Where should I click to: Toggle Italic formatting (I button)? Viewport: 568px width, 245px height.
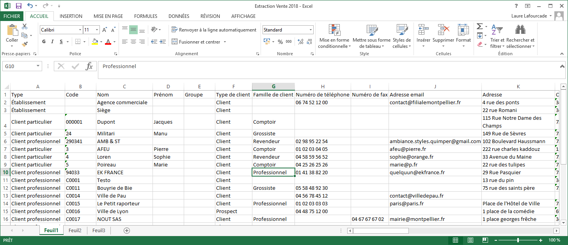(53, 42)
